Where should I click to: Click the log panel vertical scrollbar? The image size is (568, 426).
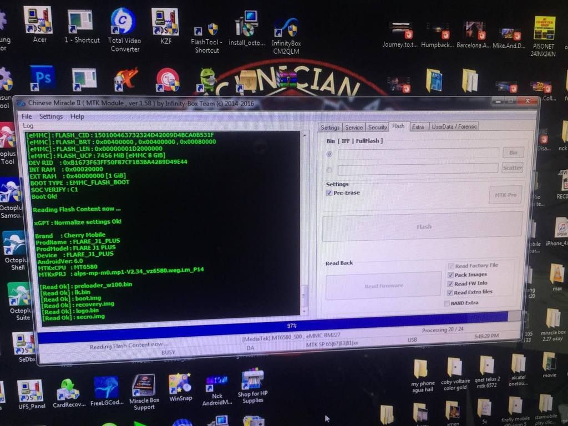pos(304,222)
